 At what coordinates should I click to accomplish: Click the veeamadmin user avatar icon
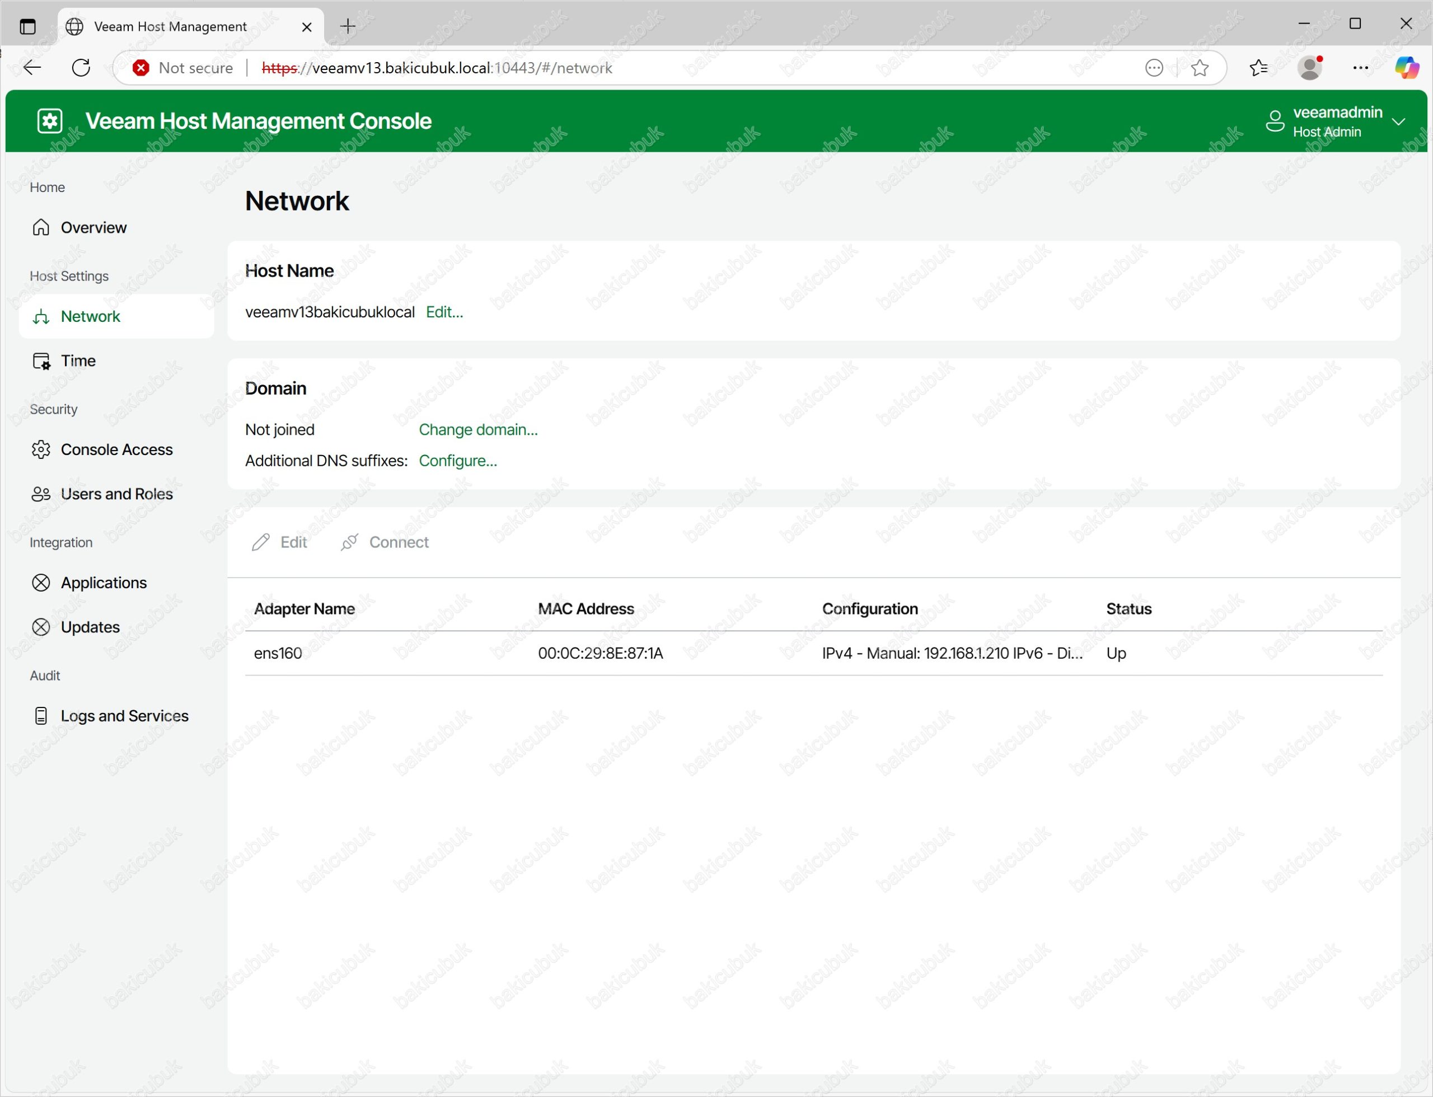(1275, 121)
